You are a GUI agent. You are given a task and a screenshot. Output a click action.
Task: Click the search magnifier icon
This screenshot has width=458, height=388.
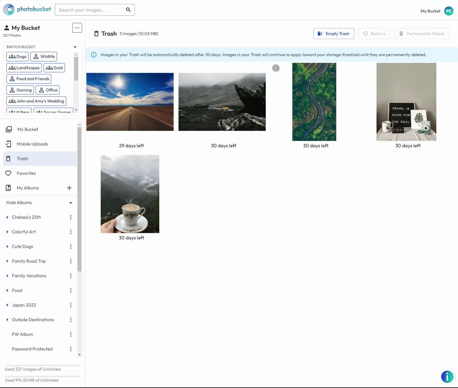[128, 10]
